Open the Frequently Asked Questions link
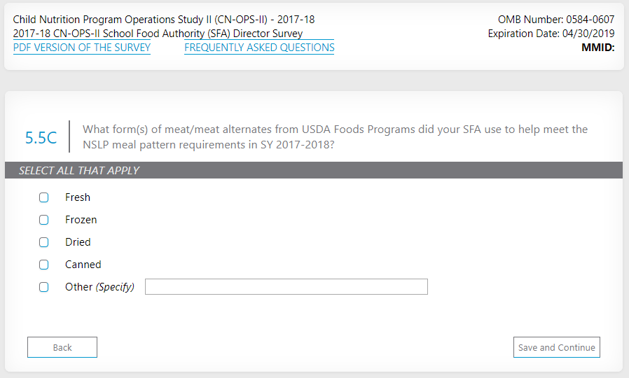Screen dimensions: 629x378 coord(259,48)
